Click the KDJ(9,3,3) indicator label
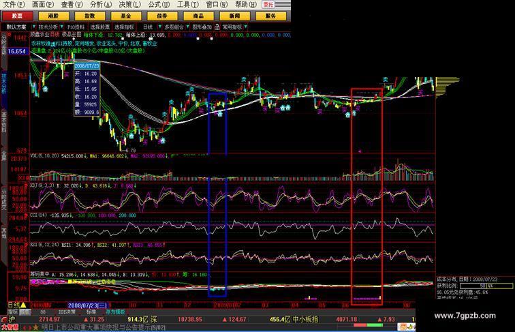515x332 pixels. (43, 185)
